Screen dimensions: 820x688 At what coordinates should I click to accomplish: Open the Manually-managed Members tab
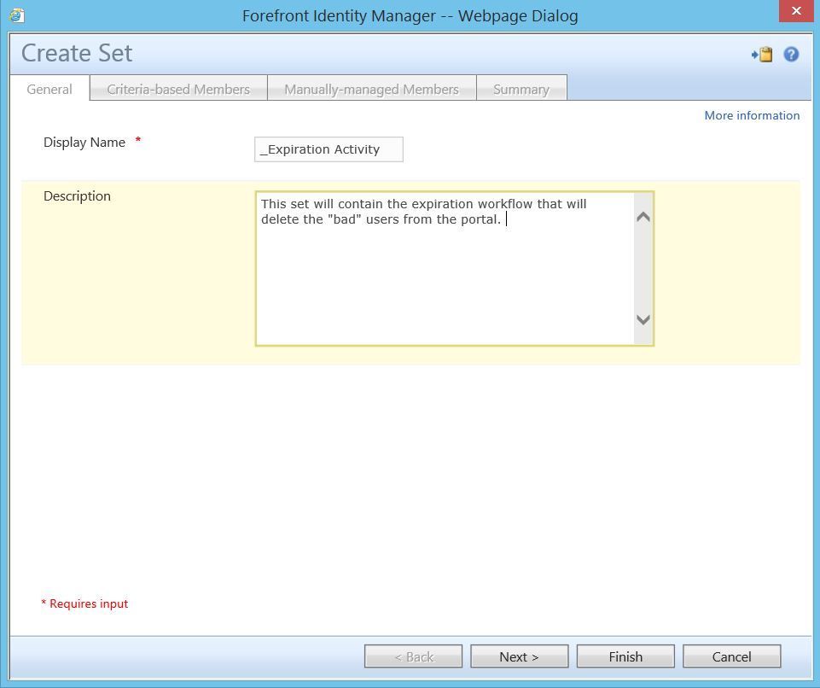tap(371, 89)
